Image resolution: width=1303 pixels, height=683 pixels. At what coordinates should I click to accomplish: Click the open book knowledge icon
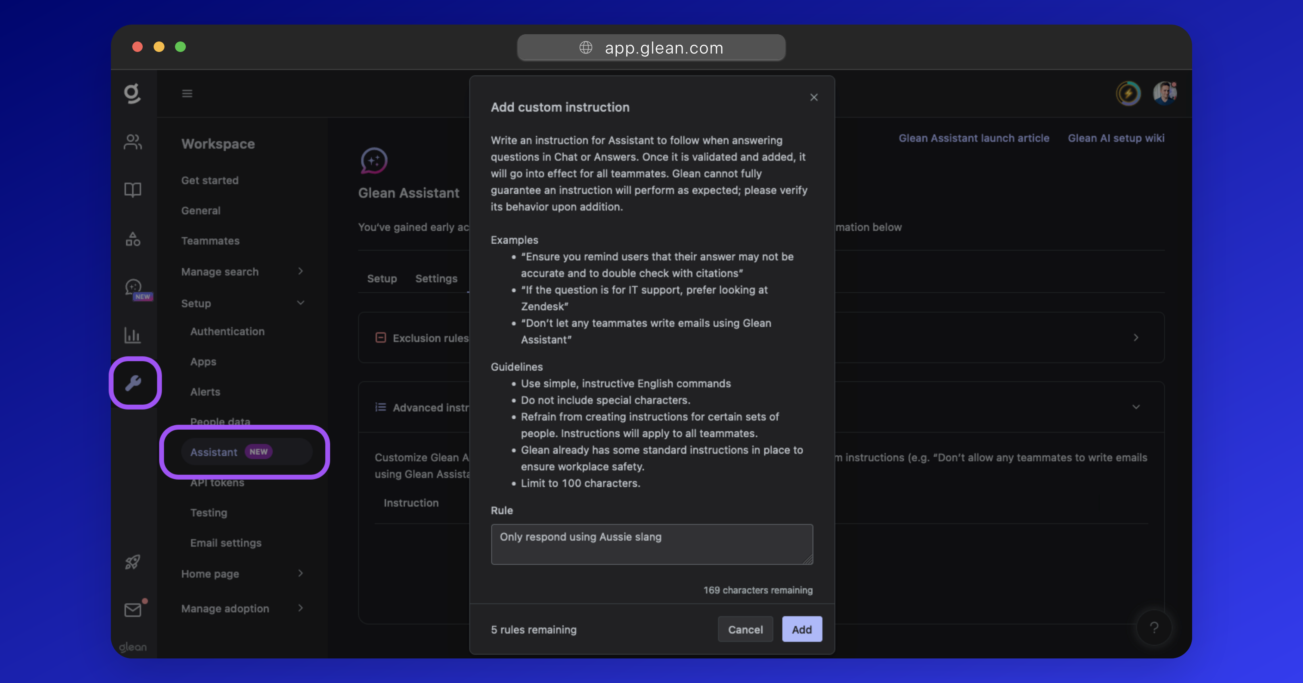pyautogui.click(x=133, y=190)
